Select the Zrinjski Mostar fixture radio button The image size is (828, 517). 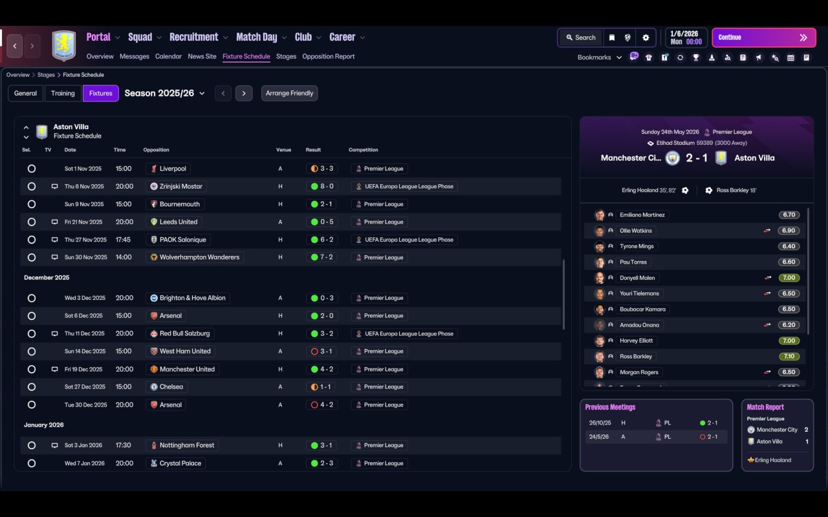point(32,186)
